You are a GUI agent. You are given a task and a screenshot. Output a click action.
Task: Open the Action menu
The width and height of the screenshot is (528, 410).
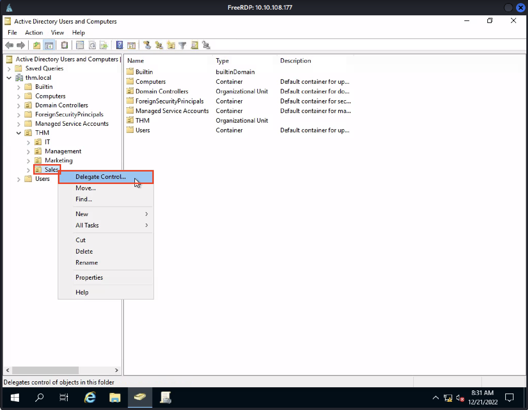(x=34, y=33)
